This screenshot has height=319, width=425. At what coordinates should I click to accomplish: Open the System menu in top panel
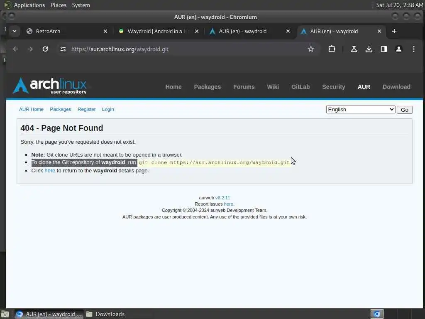point(81,5)
